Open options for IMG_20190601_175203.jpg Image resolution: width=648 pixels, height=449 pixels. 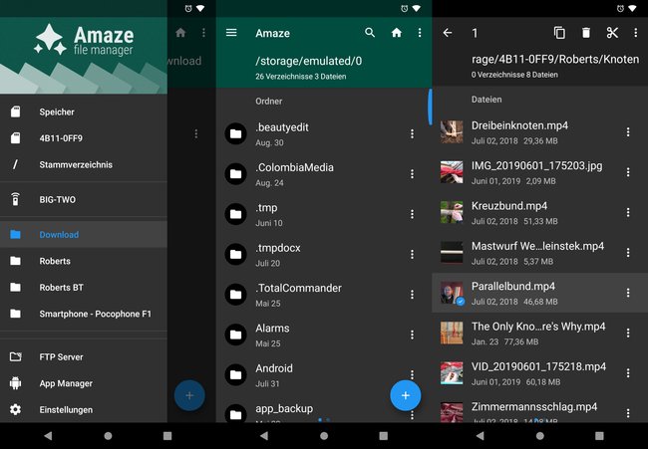click(628, 172)
